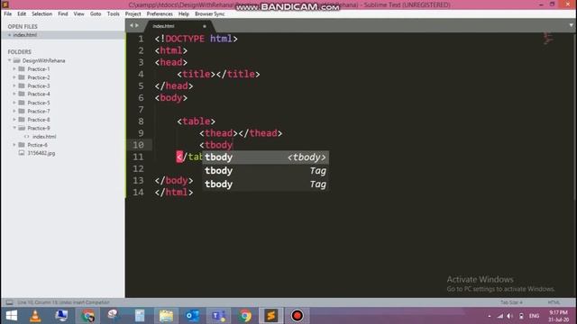577x324 pixels.
Task: Expand the Practice-7 folder arrow
Action: click(x=14, y=111)
